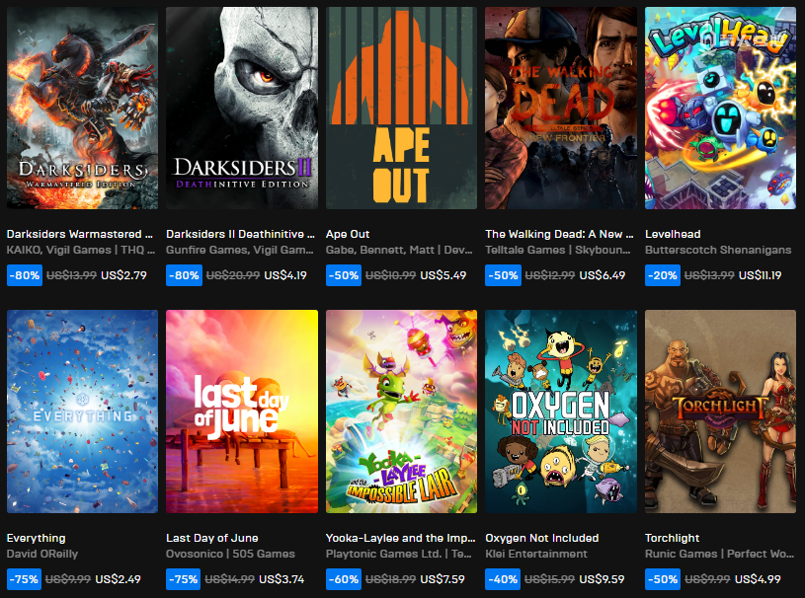Click the Gunfire Games, Vigil Games developer text
Screen dimensions: 805x598
pyautogui.click(x=240, y=250)
